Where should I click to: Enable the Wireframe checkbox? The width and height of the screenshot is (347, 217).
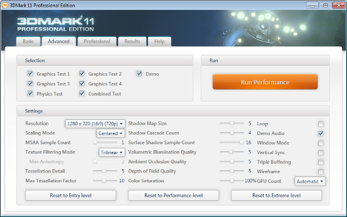click(x=320, y=171)
